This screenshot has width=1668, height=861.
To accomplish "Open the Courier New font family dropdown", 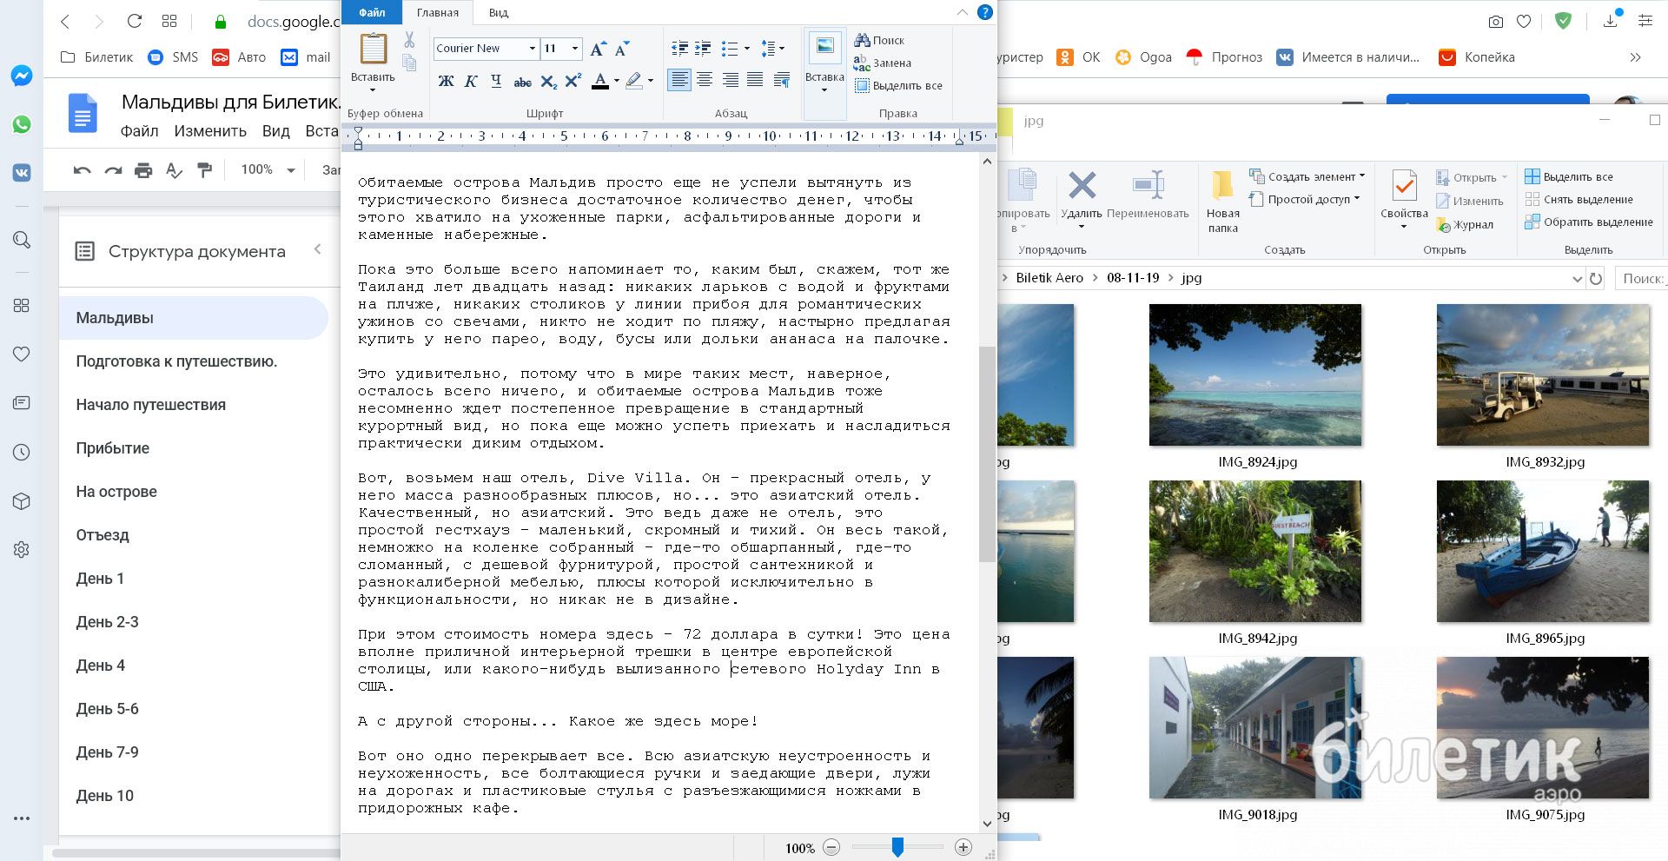I will (532, 49).
